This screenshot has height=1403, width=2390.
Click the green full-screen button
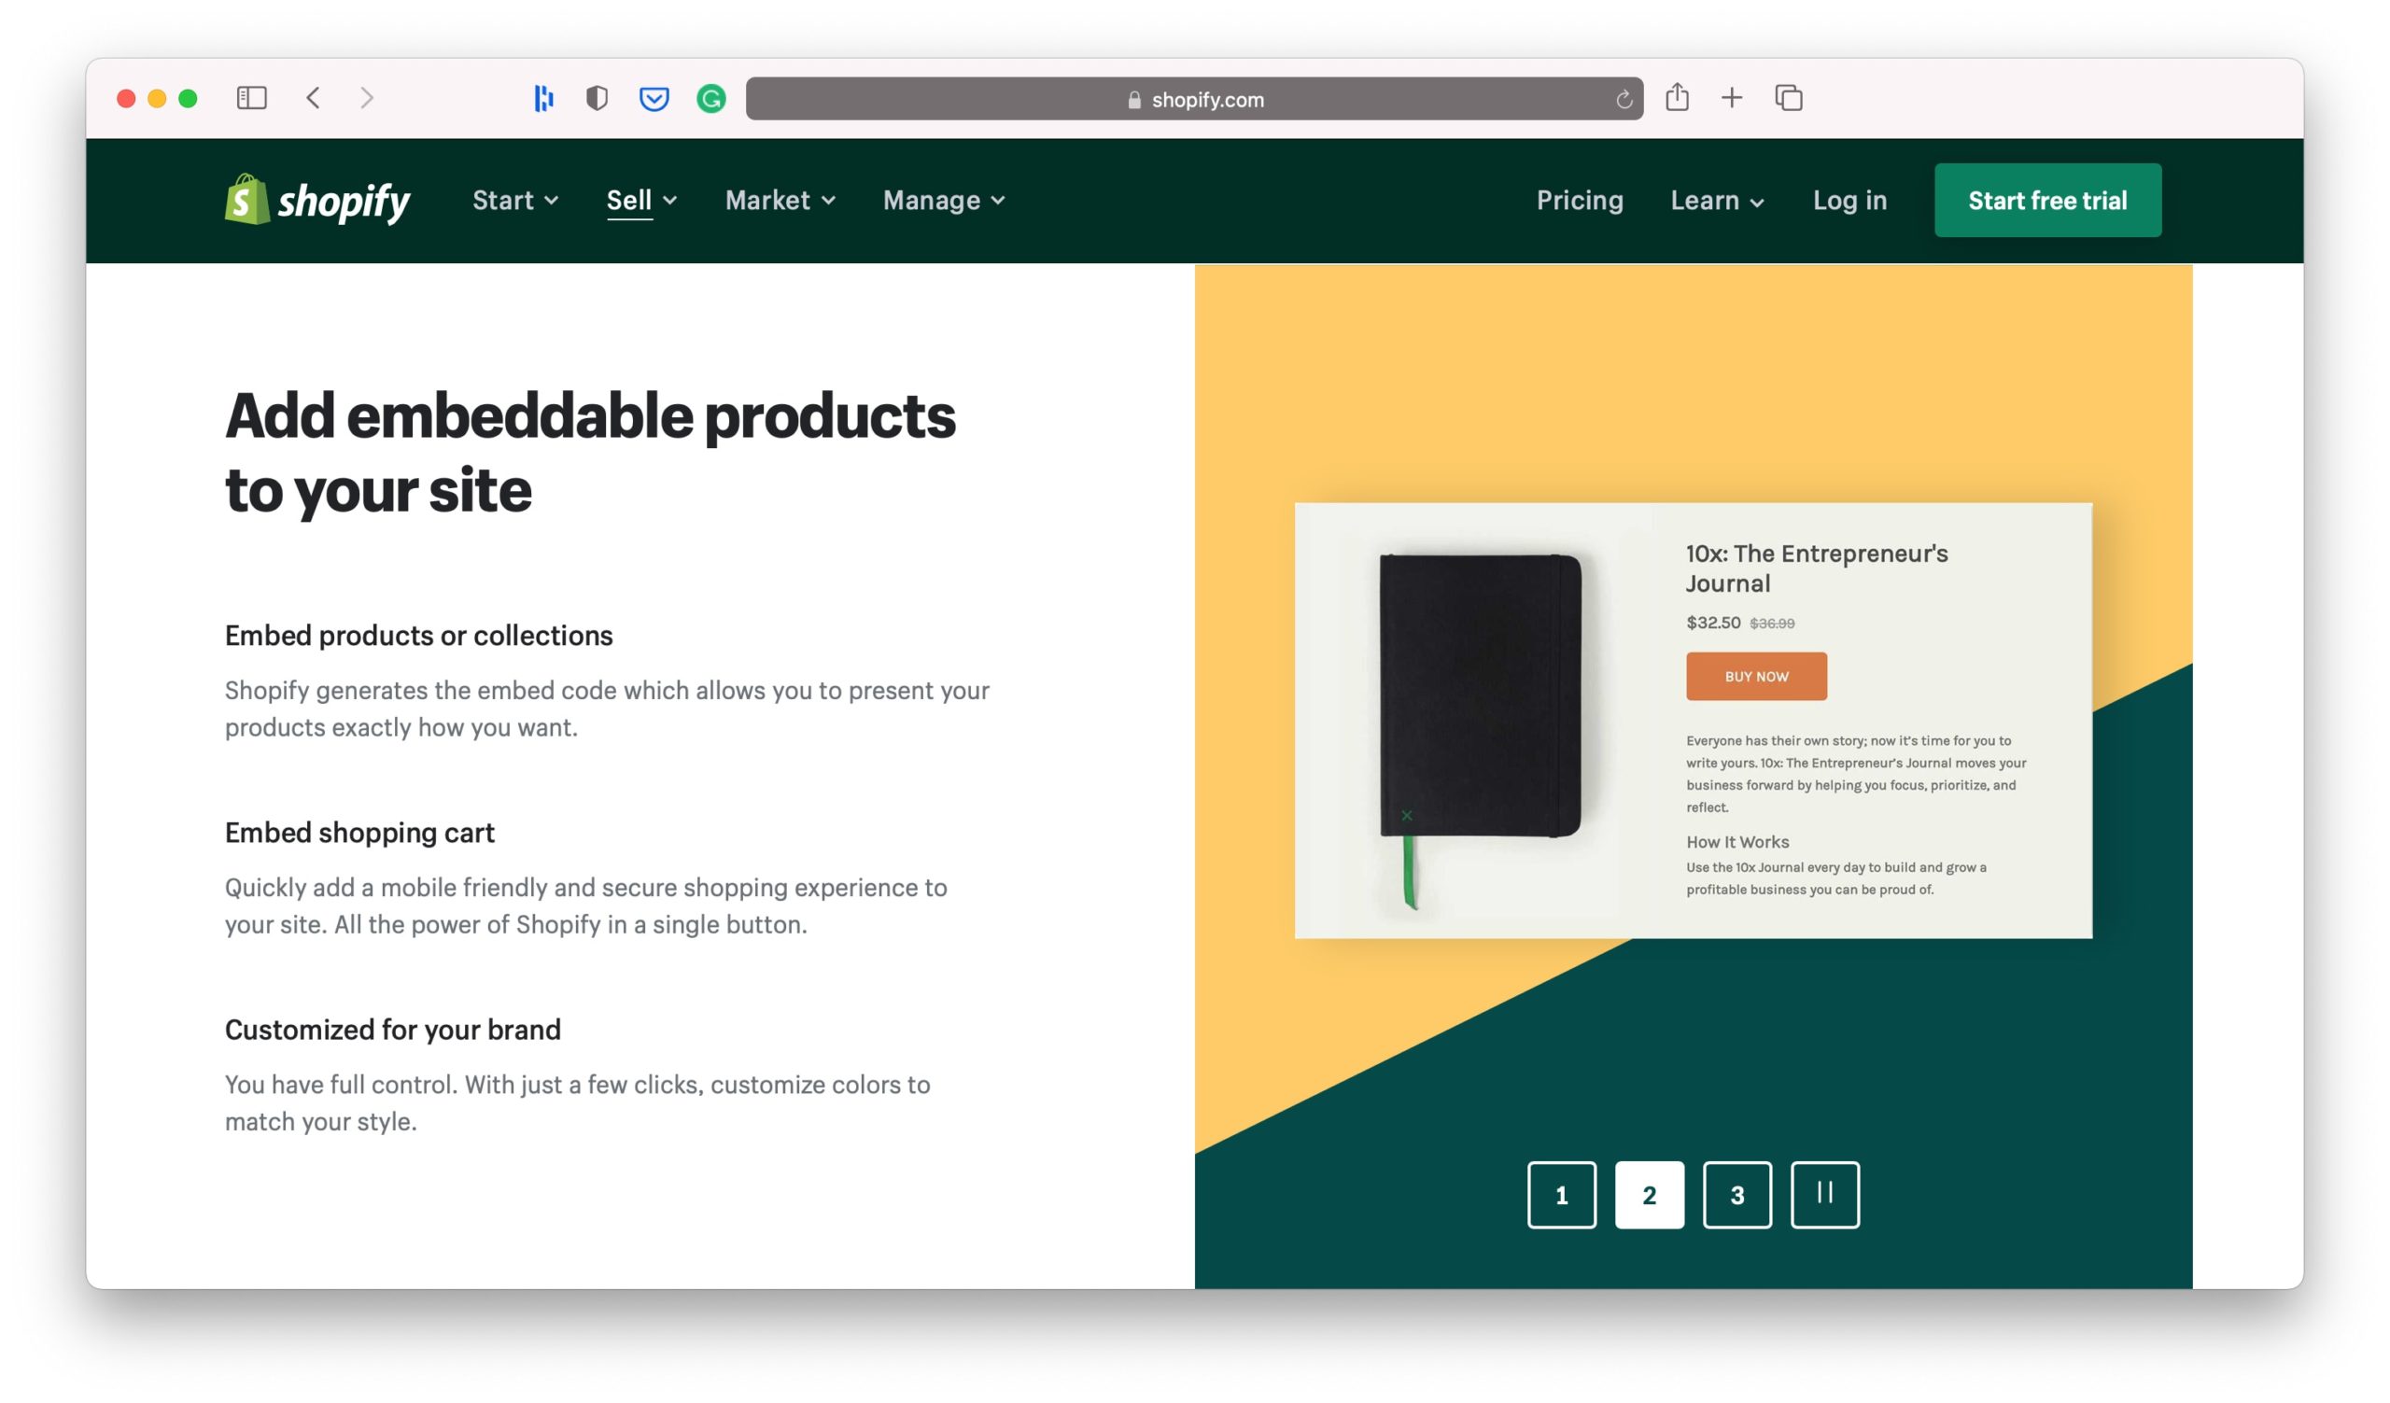point(188,99)
